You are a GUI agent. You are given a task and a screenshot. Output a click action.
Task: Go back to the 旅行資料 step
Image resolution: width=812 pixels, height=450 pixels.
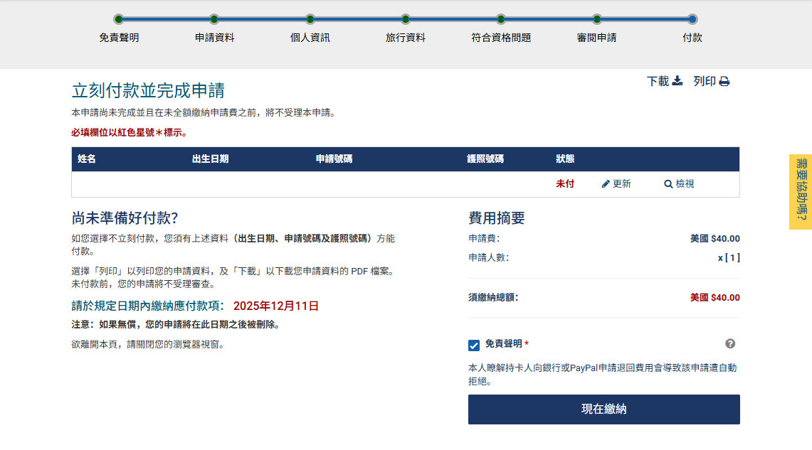(406, 19)
